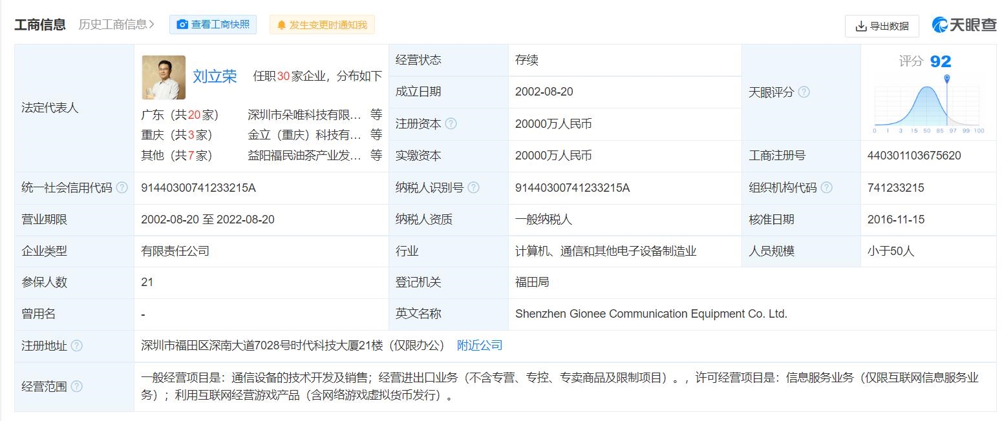Click the 一般纳税人 taxpayer qualification value

[544, 220]
